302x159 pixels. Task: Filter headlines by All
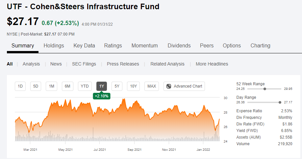pos(10,64)
